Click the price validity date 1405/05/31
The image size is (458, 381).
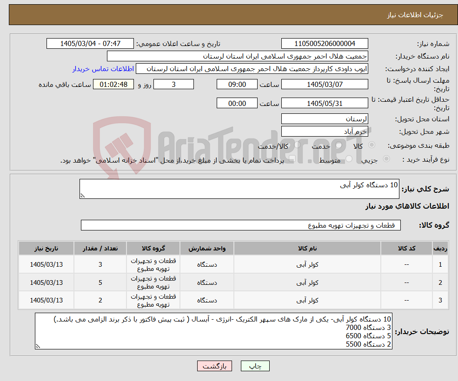tap(325, 103)
